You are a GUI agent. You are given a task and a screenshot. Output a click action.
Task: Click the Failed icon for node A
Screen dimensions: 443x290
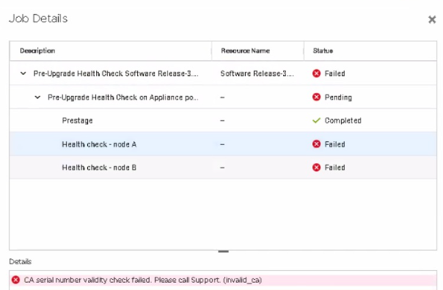click(x=316, y=144)
